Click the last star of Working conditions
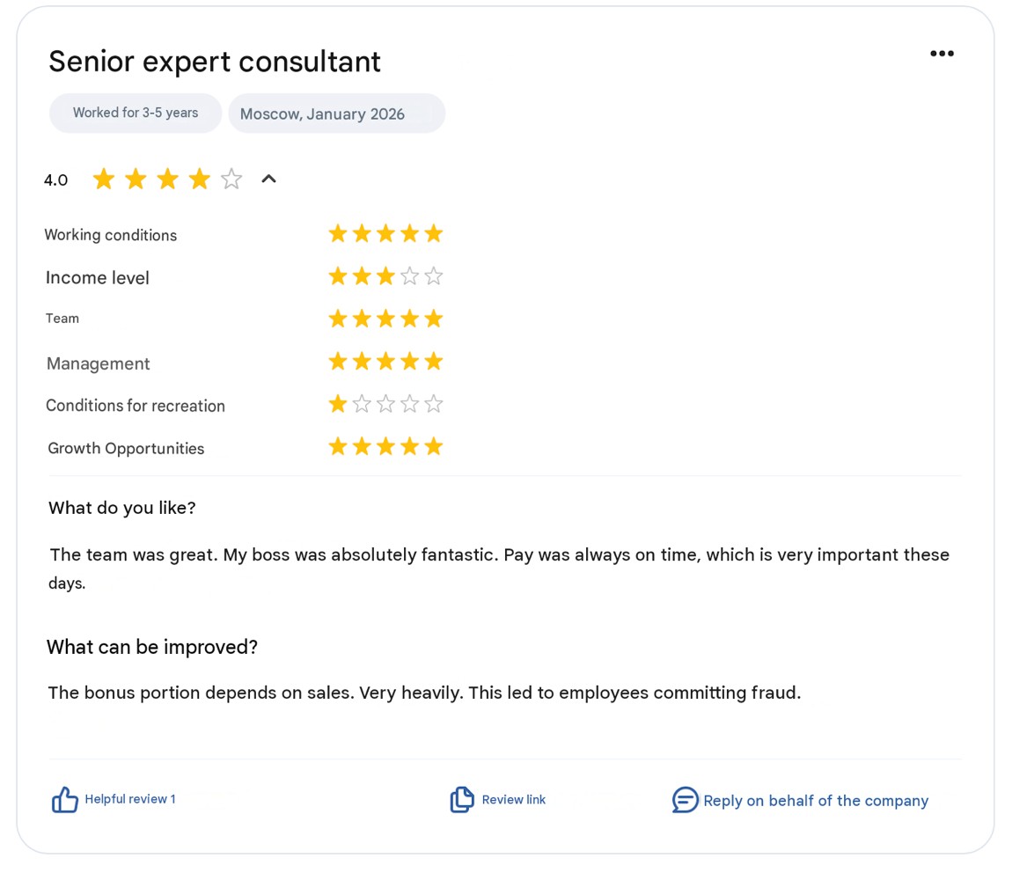The image size is (1027, 873). (434, 234)
